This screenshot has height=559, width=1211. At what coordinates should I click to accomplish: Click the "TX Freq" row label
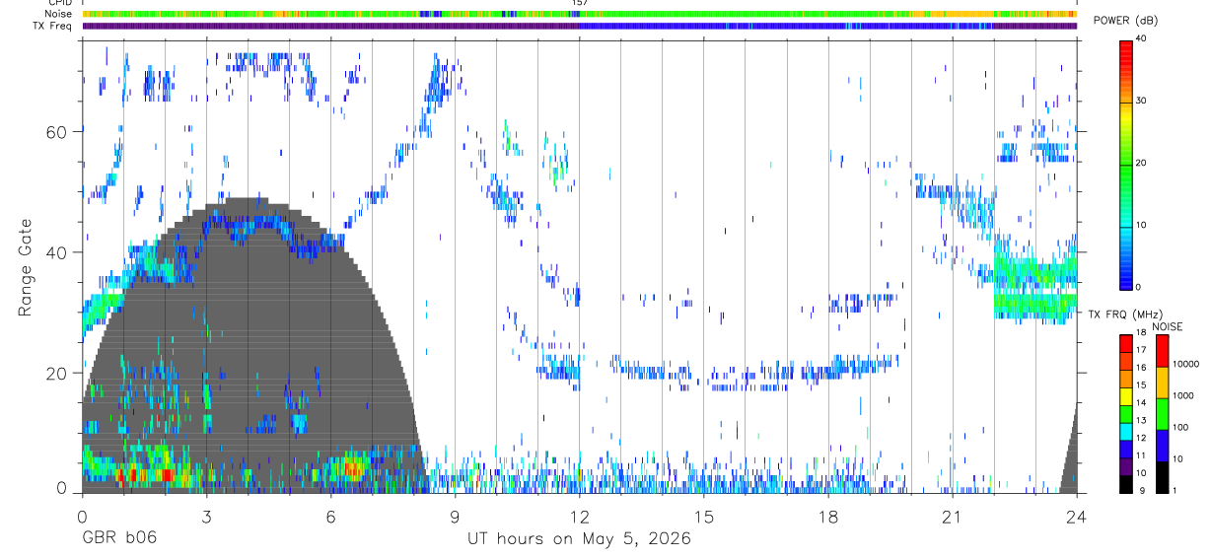coord(53,26)
